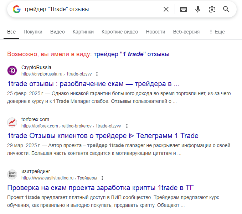
Task: Switch to the Видео tab
Action: (57, 32)
